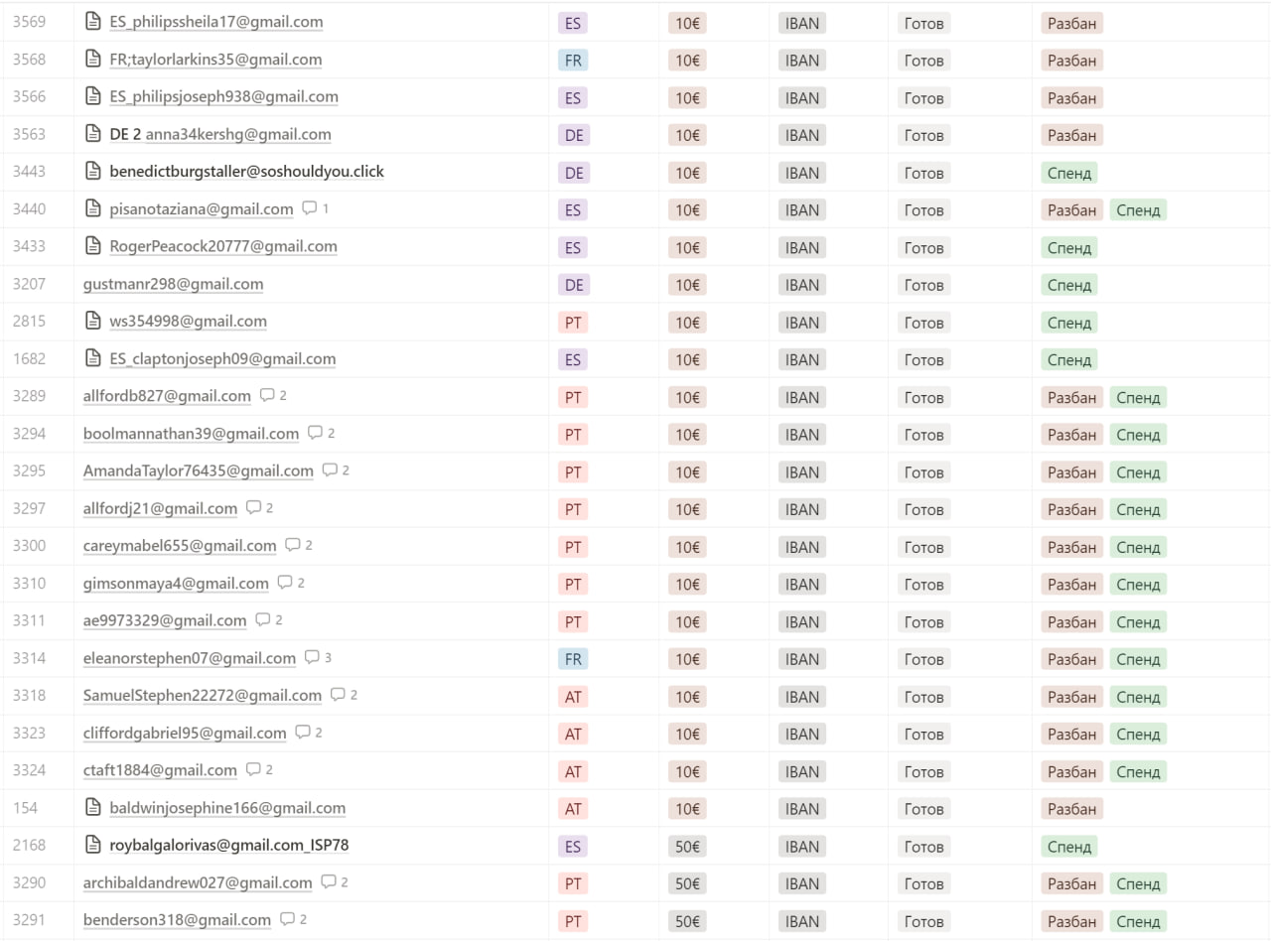The height and width of the screenshot is (941, 1271).
Task: Click 50€ tag on roybalgalorivas row
Action: pos(687,847)
